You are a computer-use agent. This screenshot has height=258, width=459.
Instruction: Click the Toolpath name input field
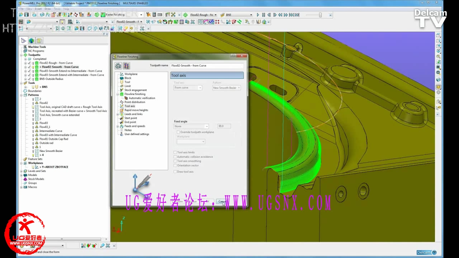tap(207, 66)
